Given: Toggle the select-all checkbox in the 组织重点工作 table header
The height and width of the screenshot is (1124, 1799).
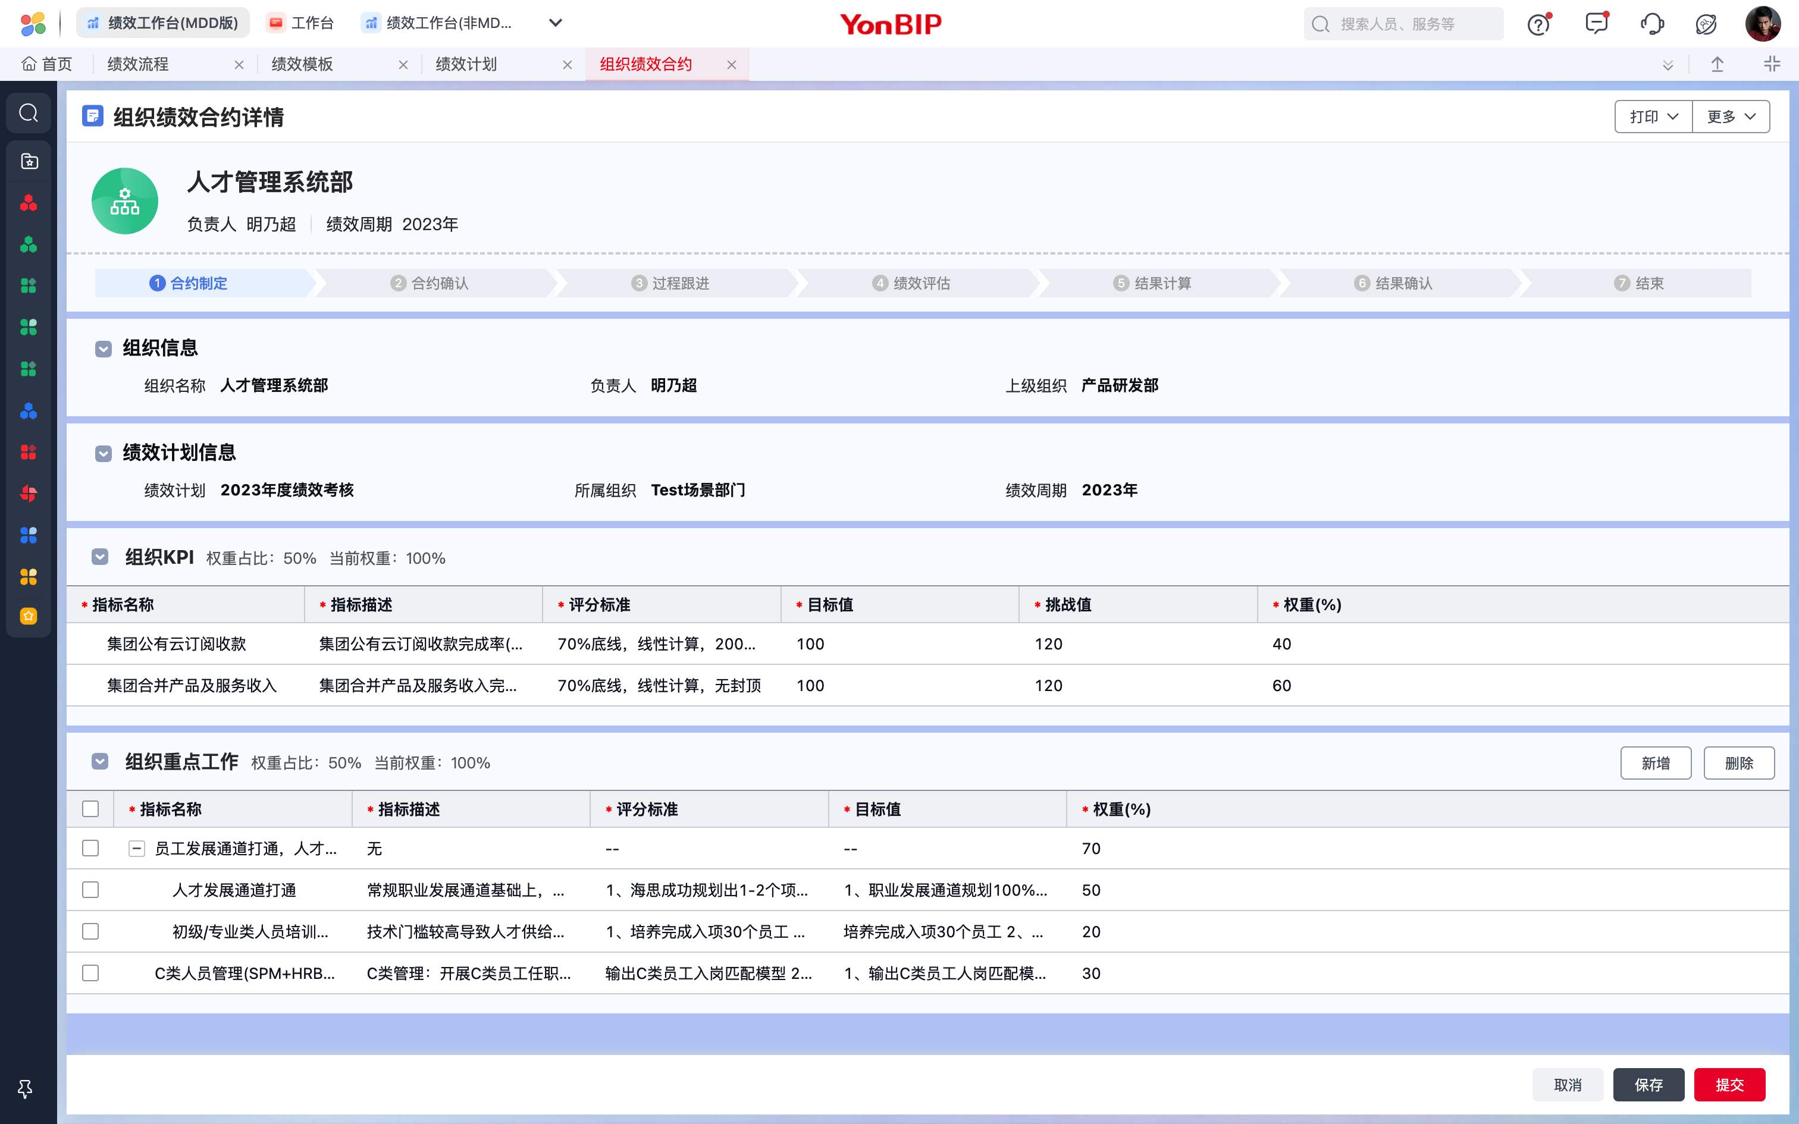Looking at the screenshot, I should (90, 809).
